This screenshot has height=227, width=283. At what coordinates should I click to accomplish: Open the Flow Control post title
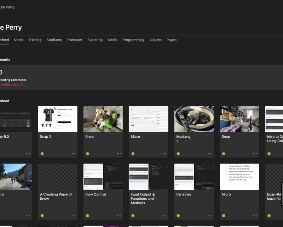coord(96,194)
